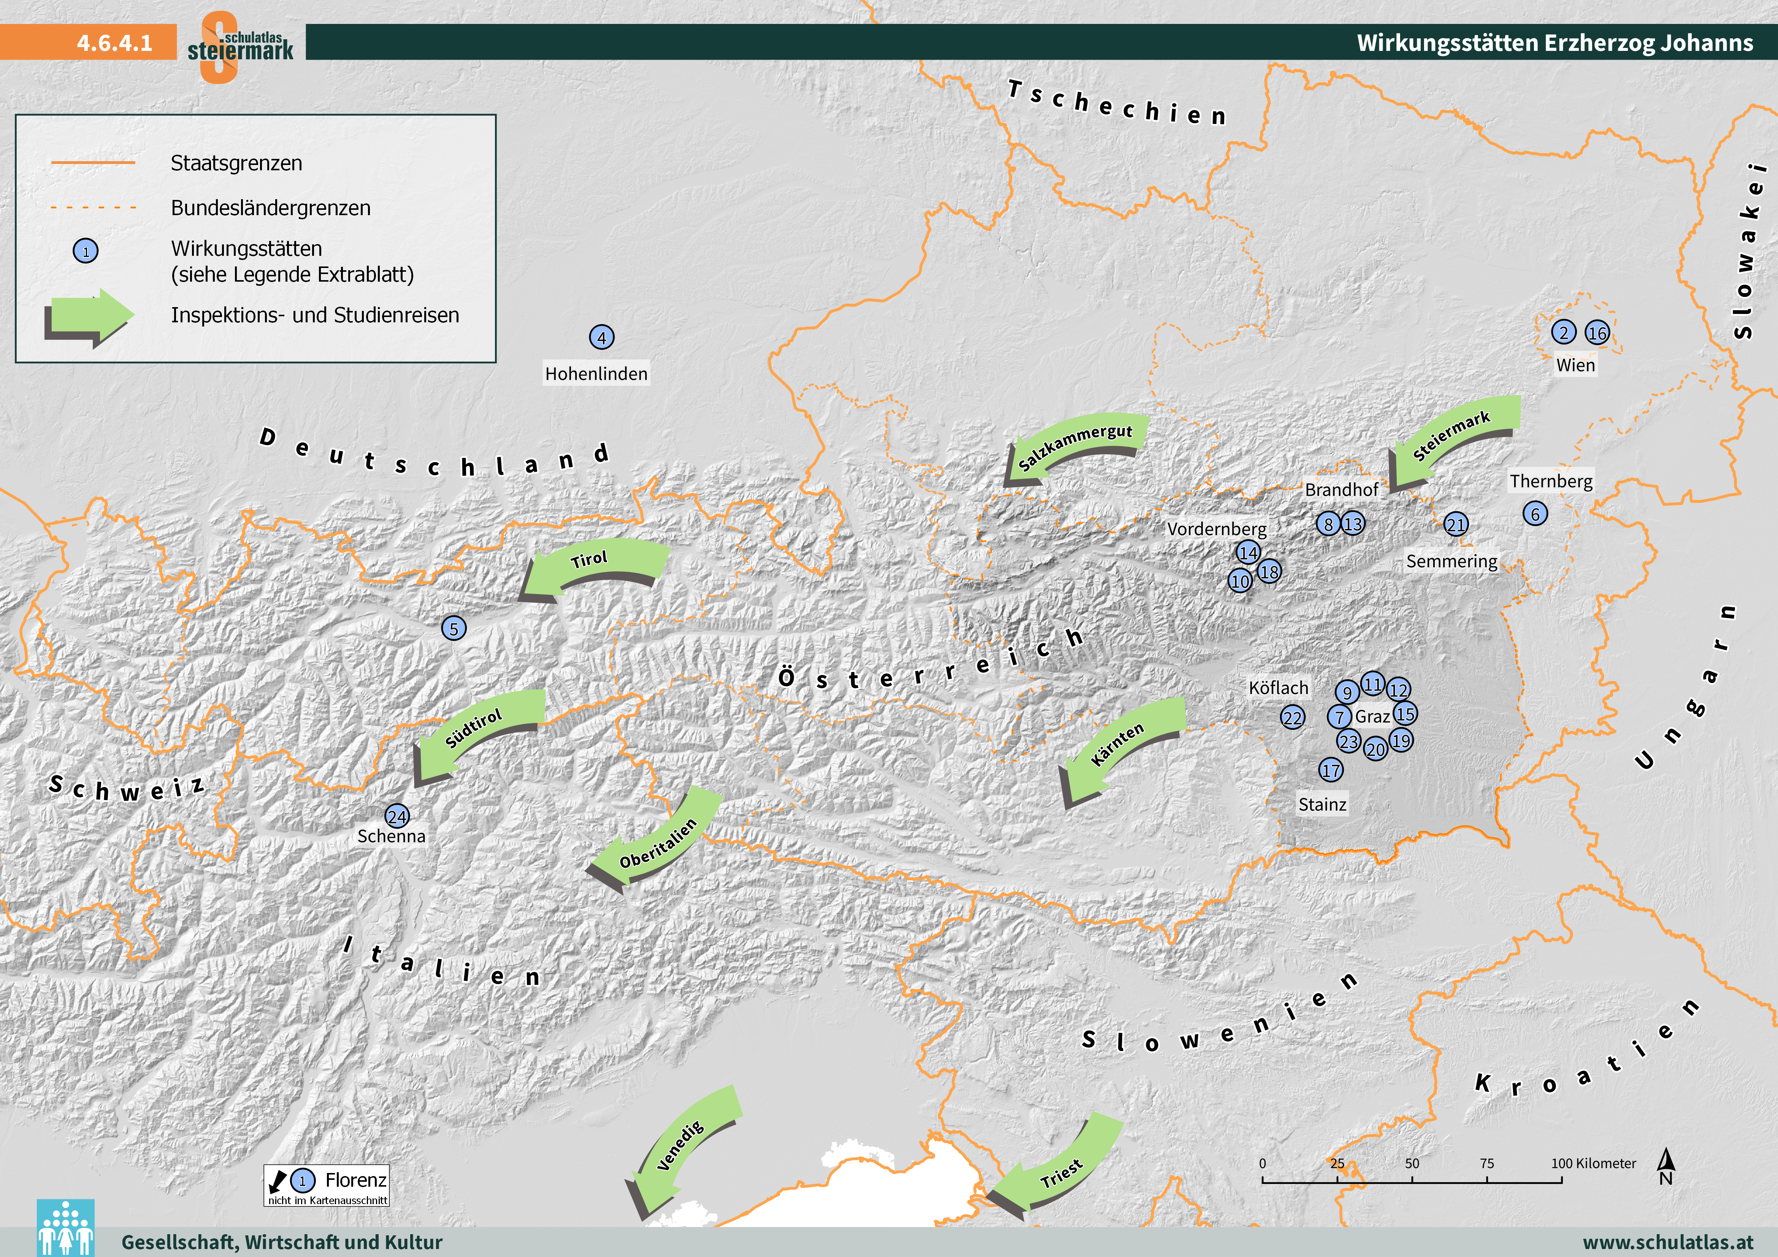Click the Florenz off-map reference box

click(x=326, y=1185)
